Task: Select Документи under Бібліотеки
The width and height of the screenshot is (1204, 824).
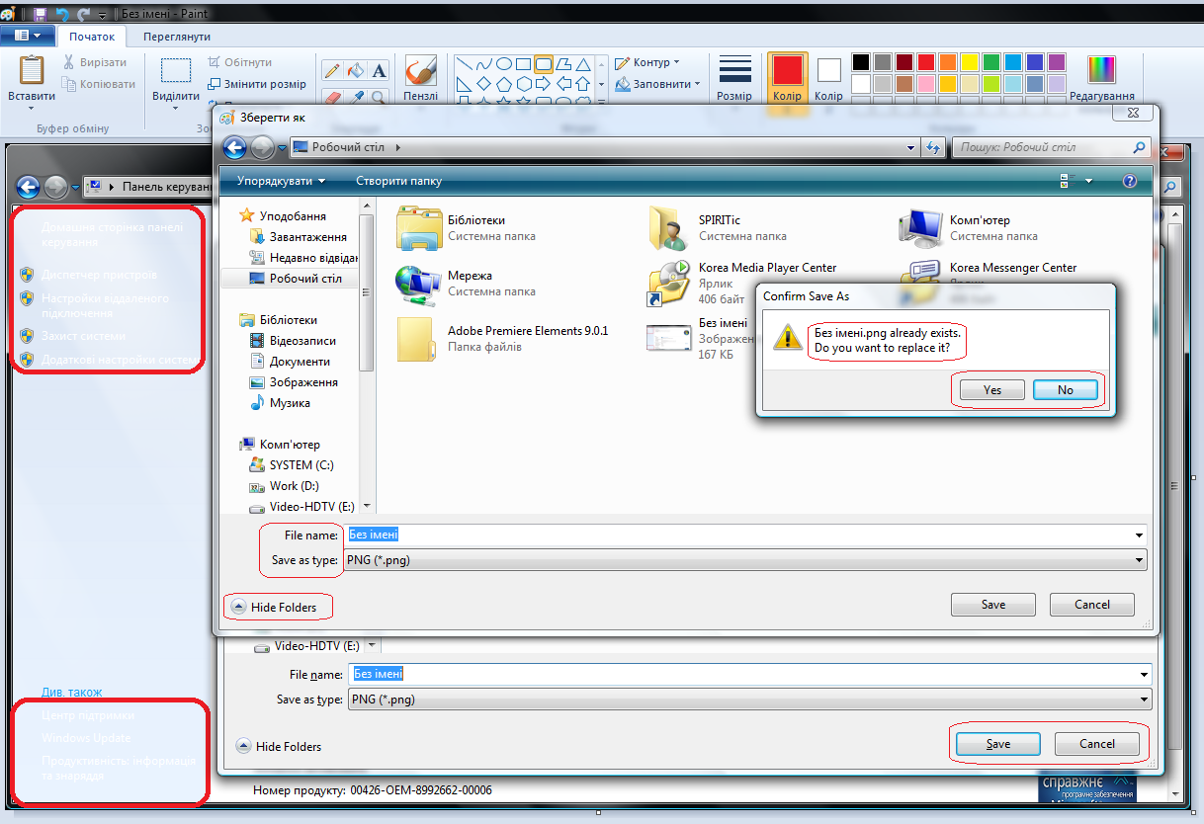Action: pos(293,362)
